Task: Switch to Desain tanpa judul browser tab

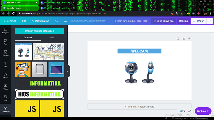Action: coord(57,8)
